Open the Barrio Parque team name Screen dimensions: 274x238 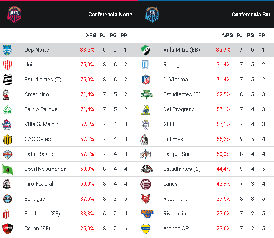[41, 109]
